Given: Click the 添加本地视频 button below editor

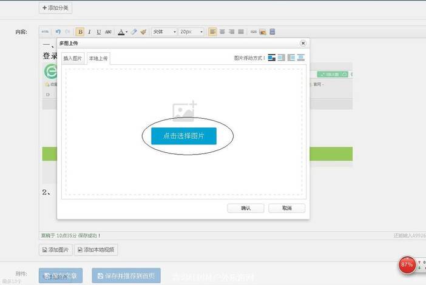Looking at the screenshot, I should click(x=96, y=249).
